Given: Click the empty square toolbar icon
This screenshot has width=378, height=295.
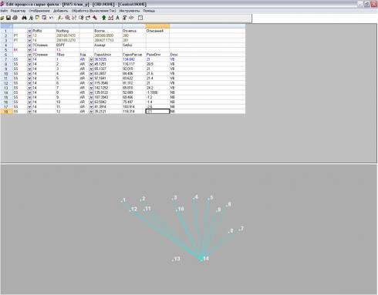Looking at the screenshot, I should click(140, 18).
